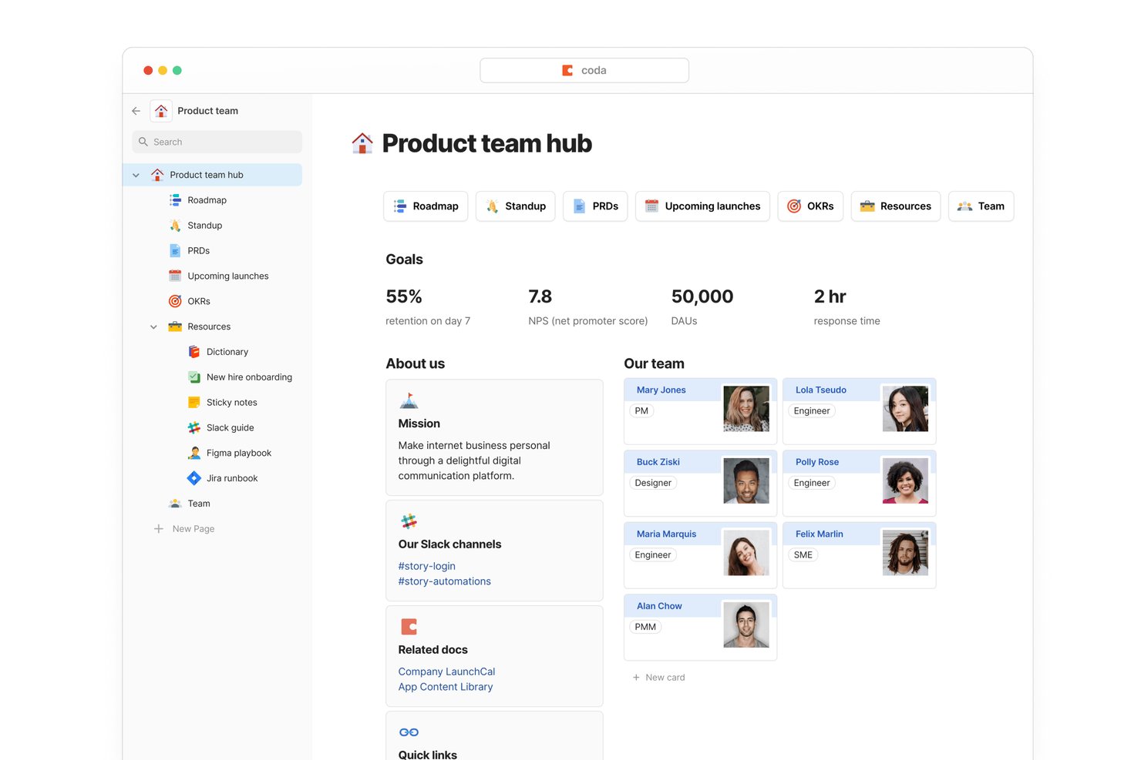Open the Roadmap button in the hub
Image resolution: width=1141 pixels, height=760 pixels.
426,206
